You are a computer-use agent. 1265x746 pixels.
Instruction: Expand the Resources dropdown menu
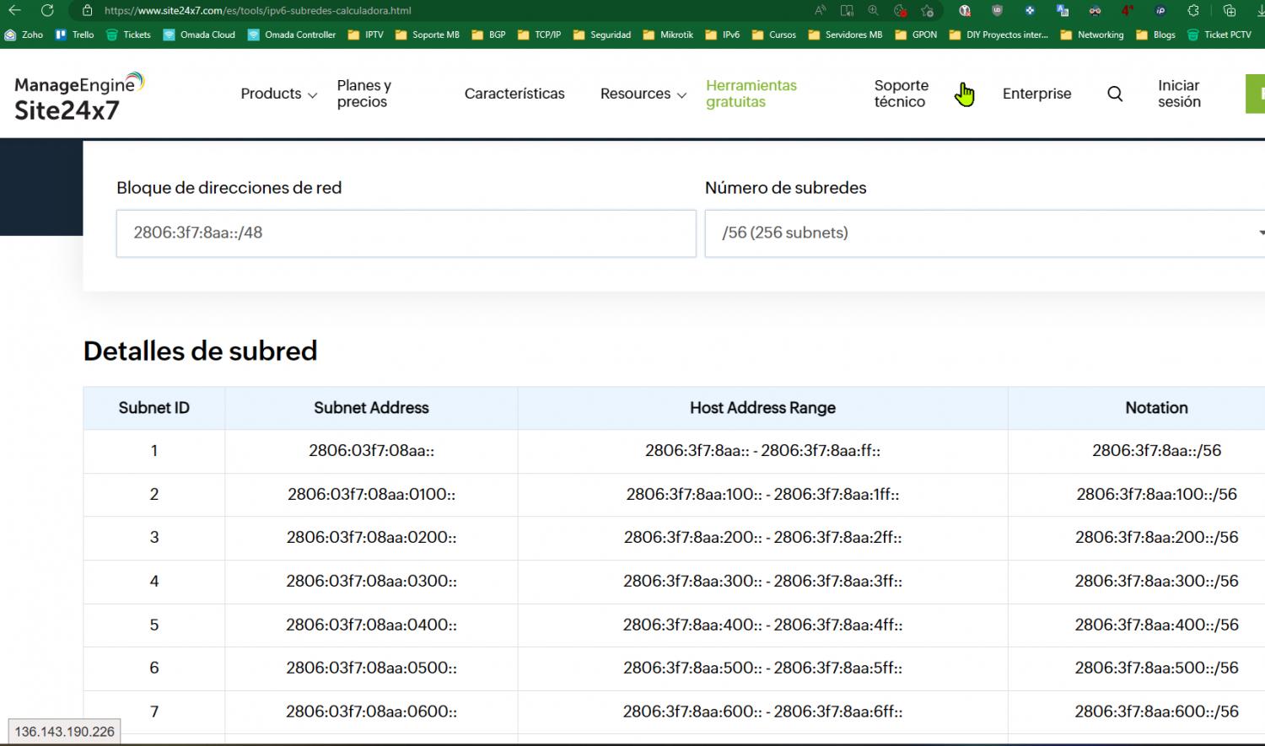(643, 94)
